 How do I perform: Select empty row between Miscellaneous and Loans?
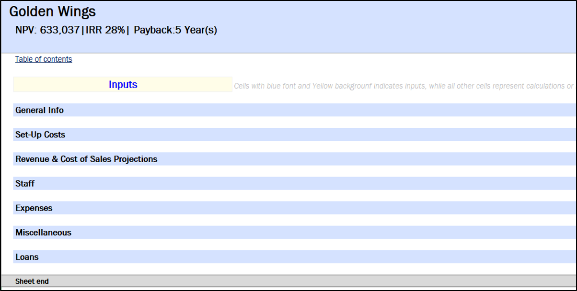click(288, 245)
